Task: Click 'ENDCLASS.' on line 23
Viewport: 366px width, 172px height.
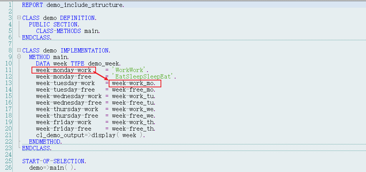Action: (37, 148)
